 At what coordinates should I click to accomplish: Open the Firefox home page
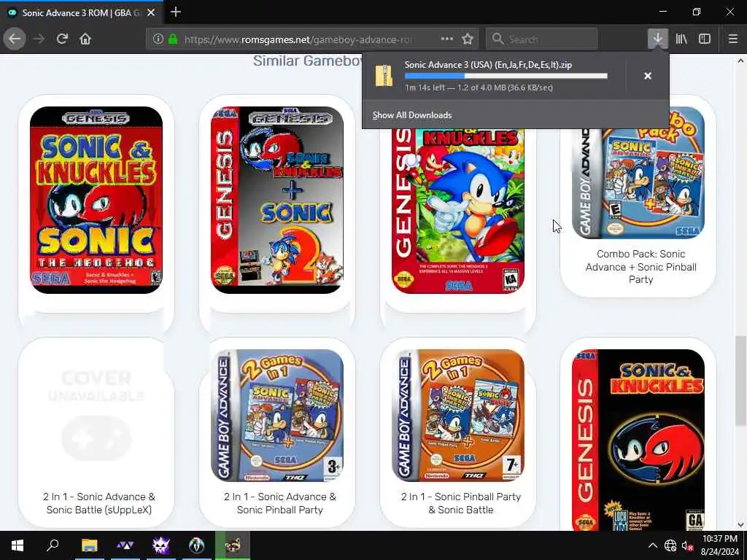pos(85,39)
